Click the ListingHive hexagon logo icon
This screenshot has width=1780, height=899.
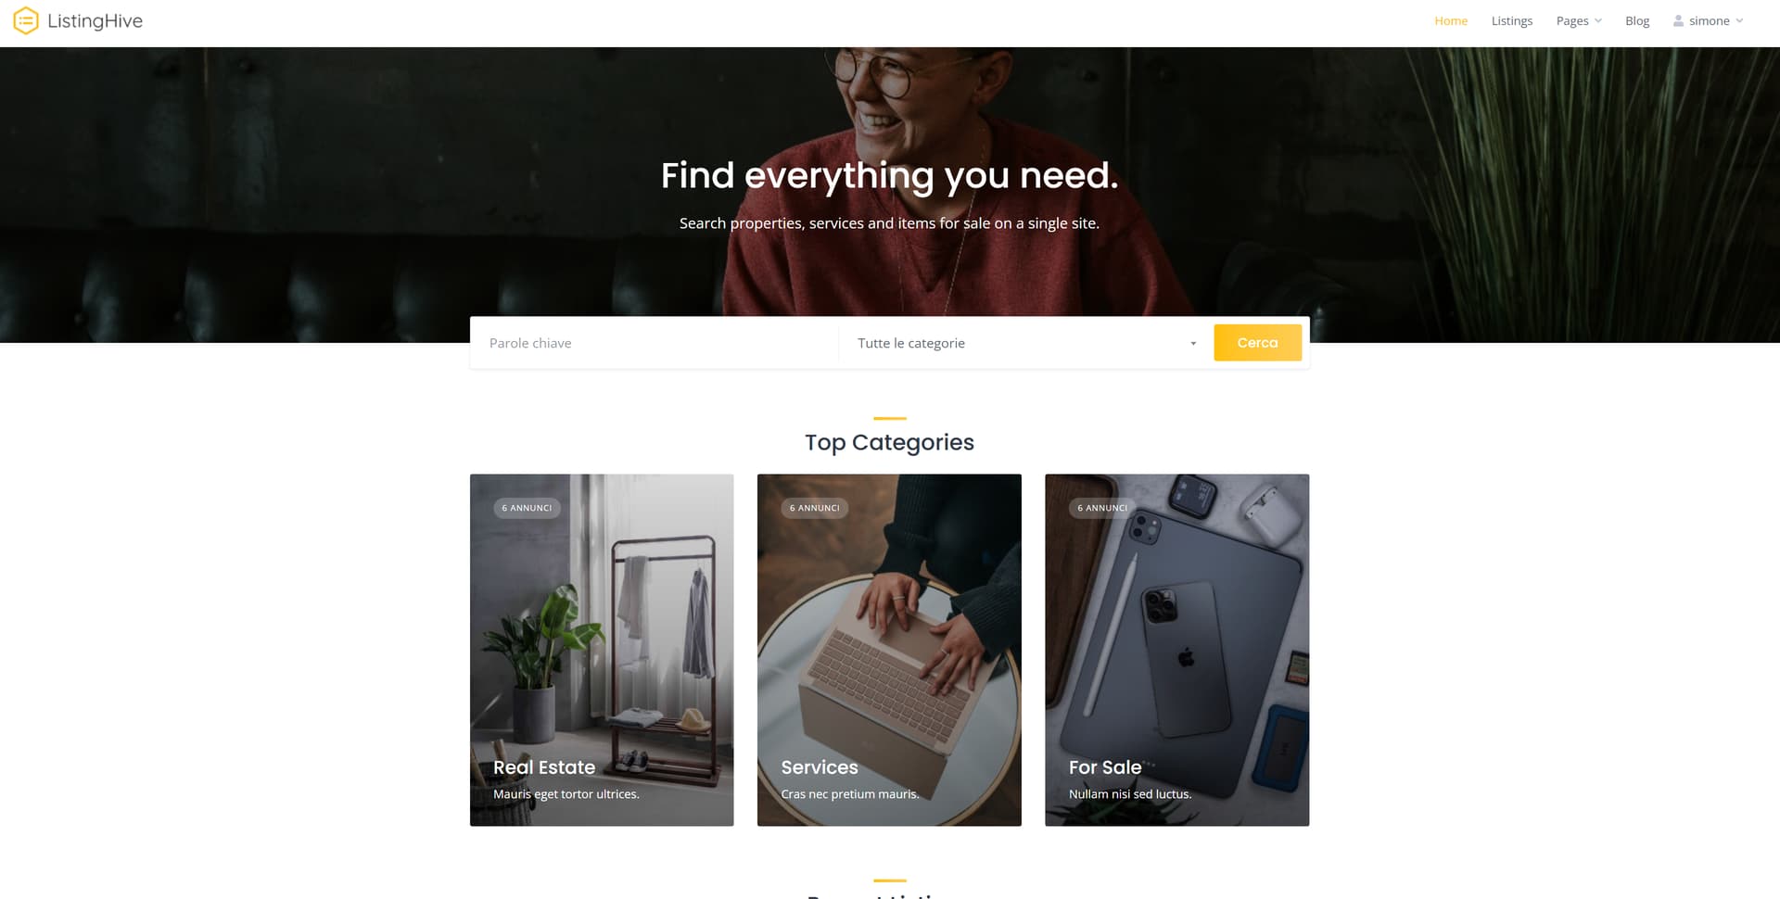click(x=26, y=20)
